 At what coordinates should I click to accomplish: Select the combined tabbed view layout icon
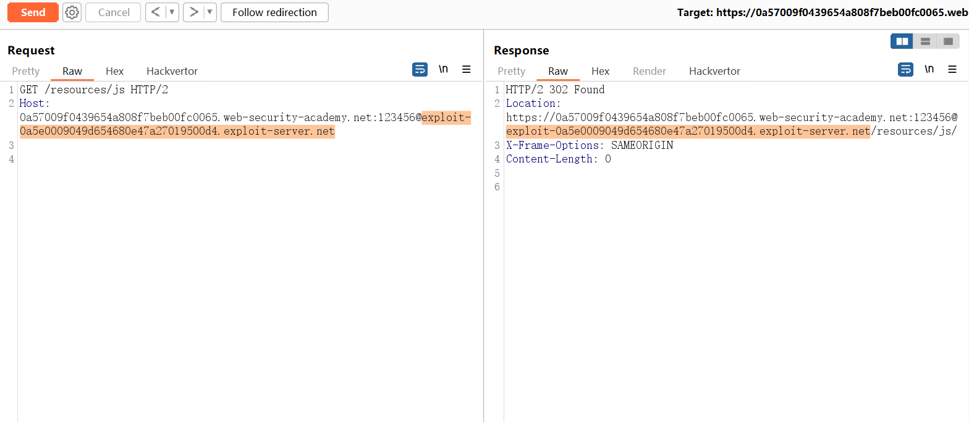[x=948, y=41]
